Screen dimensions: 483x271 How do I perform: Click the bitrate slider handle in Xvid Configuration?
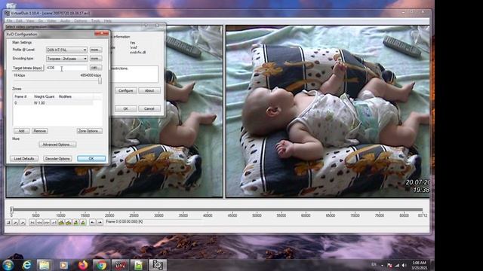click(x=100, y=81)
